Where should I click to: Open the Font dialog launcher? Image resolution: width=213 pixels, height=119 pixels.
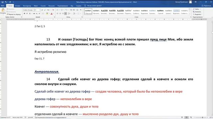click(x=55, y=17)
